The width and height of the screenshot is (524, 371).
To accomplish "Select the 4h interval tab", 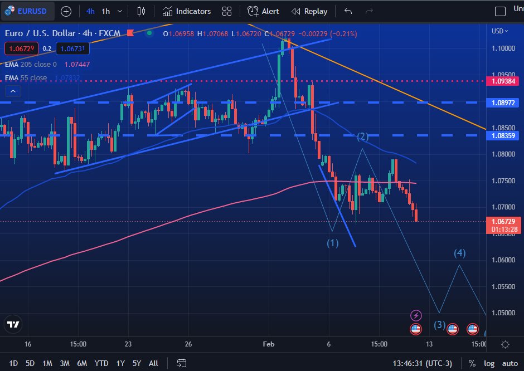I will click(89, 11).
